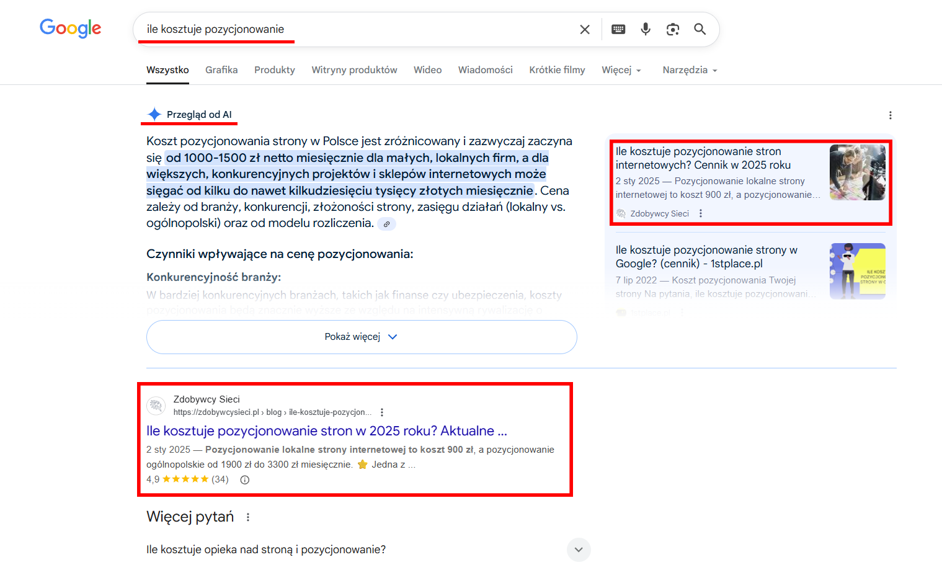Open the on-screen keyboard icon

coord(618,29)
